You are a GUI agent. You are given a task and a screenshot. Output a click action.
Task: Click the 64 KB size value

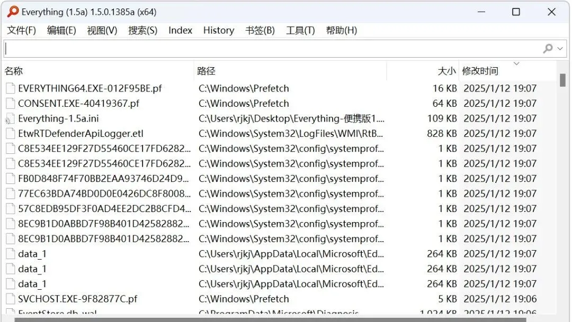pos(445,104)
